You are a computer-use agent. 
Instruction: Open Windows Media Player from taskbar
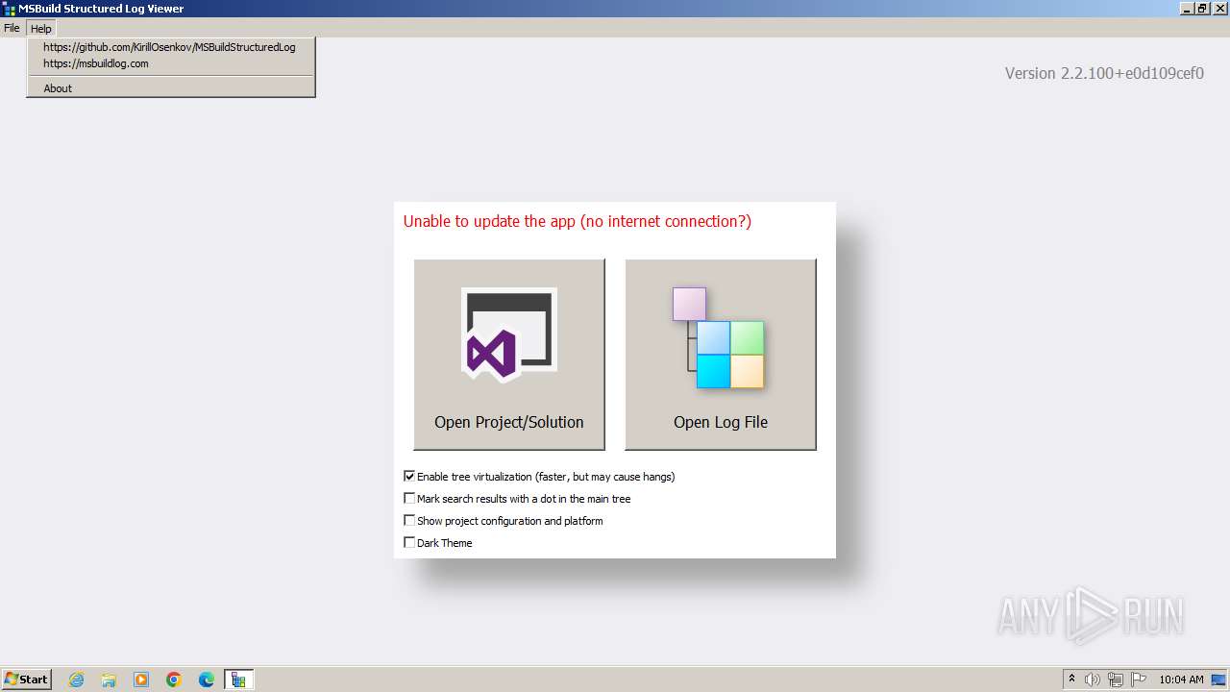[x=141, y=680]
